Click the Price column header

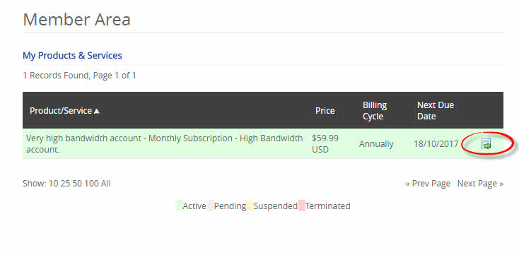click(325, 110)
